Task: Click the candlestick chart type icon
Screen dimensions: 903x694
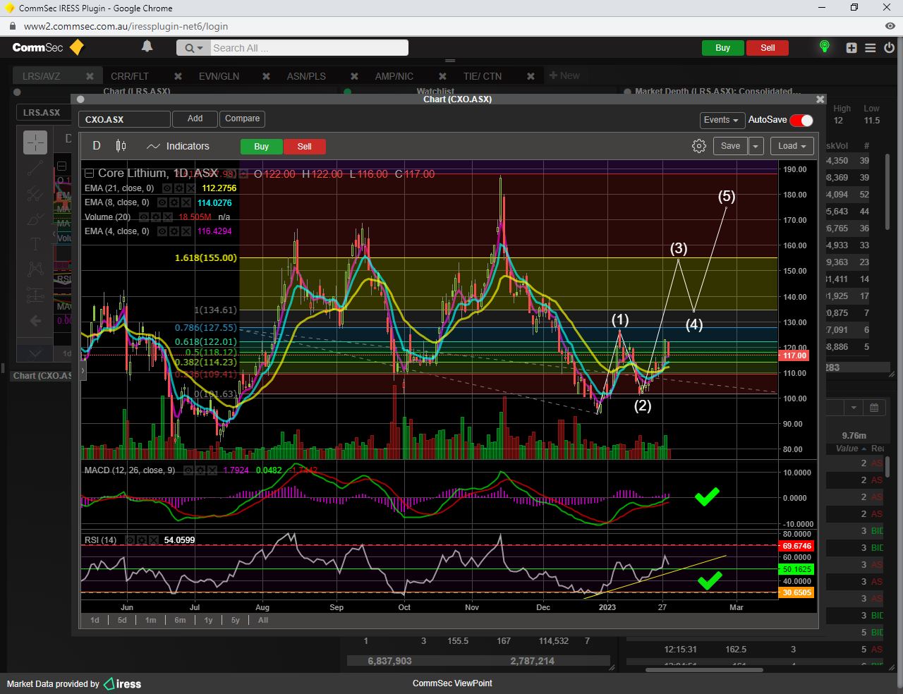Action: pyautogui.click(x=121, y=146)
